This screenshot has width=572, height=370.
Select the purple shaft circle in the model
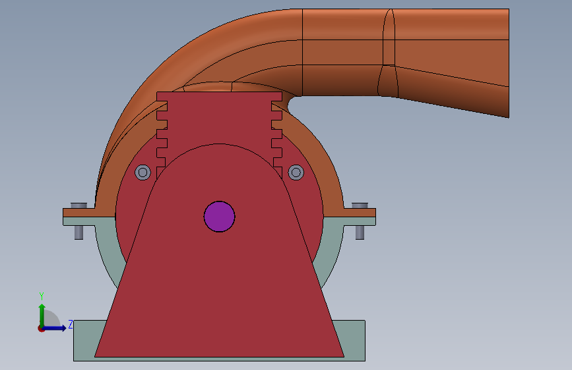point(219,217)
